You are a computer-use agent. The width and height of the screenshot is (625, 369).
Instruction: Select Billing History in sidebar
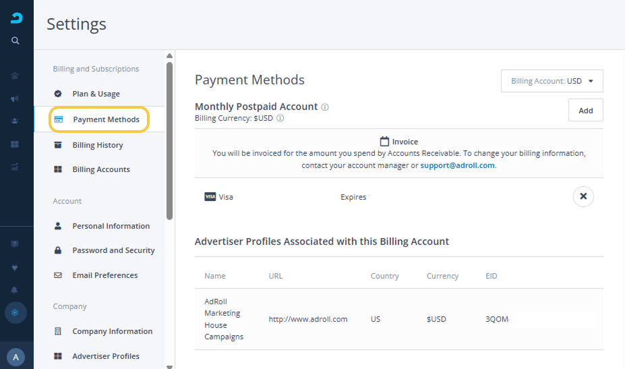coord(97,145)
